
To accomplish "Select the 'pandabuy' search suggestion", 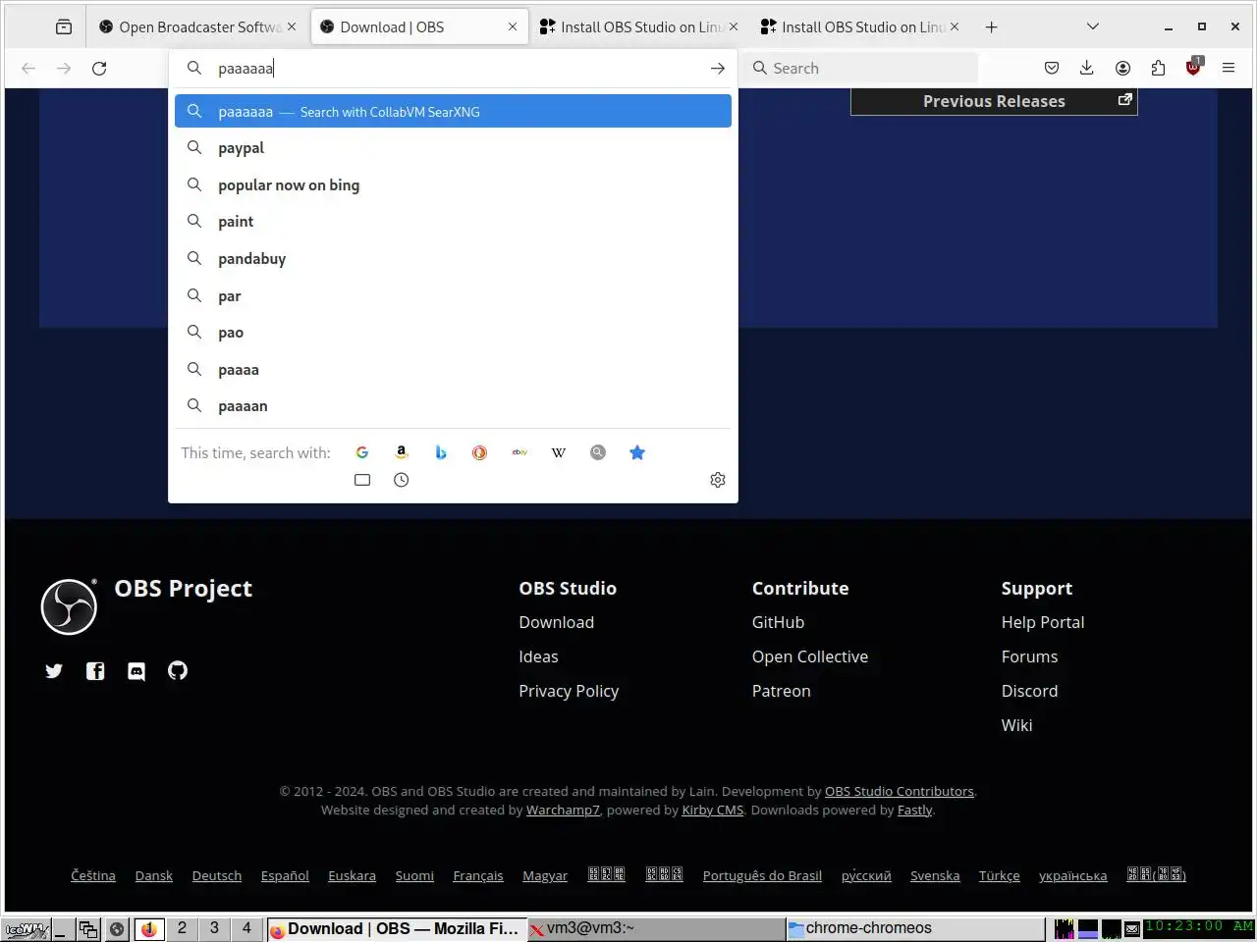I will click(453, 259).
